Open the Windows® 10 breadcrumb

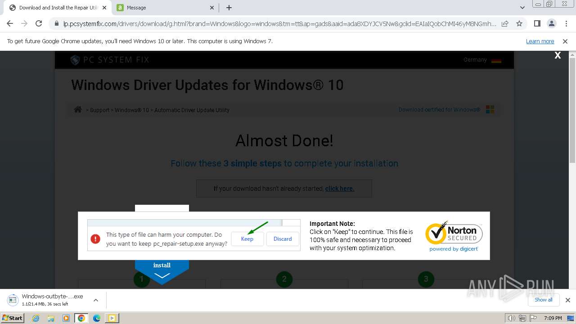coord(132,110)
